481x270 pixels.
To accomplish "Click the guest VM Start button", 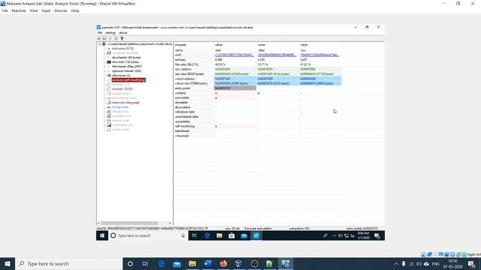I will [102, 235].
